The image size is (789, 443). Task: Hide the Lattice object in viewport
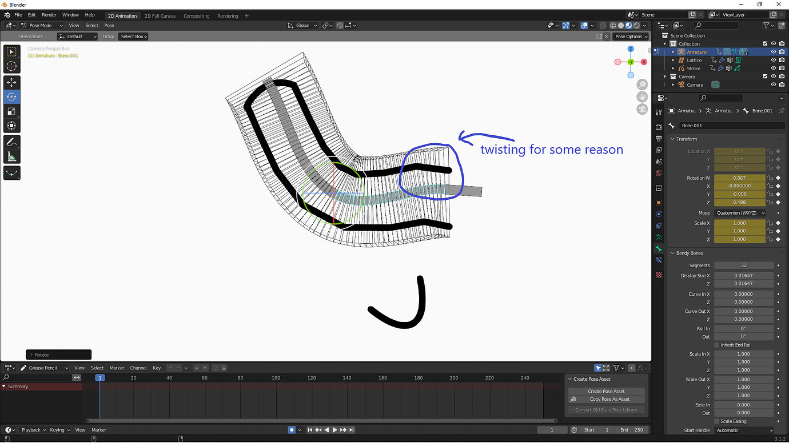[774, 60]
